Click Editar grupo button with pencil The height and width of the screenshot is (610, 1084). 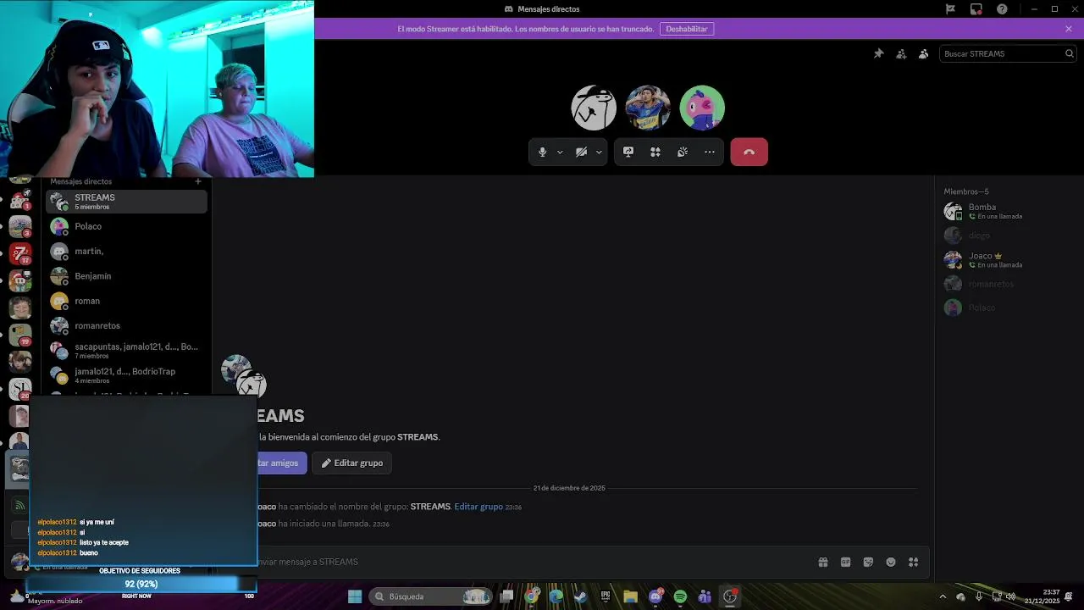pos(352,463)
